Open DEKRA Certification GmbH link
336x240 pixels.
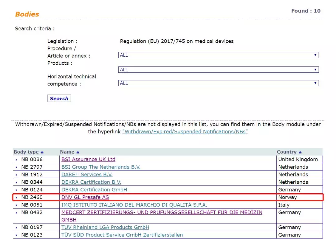[94, 190]
